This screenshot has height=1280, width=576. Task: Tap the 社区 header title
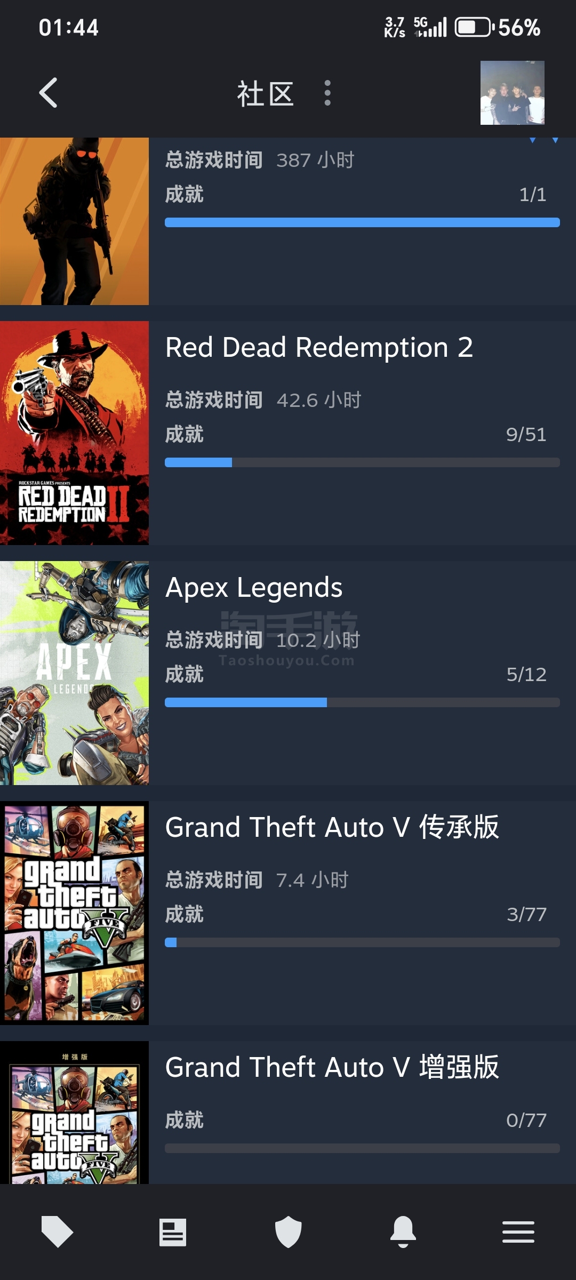coord(266,94)
